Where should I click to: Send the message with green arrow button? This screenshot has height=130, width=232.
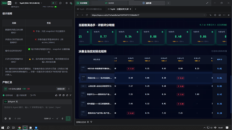[x=68, y=119]
